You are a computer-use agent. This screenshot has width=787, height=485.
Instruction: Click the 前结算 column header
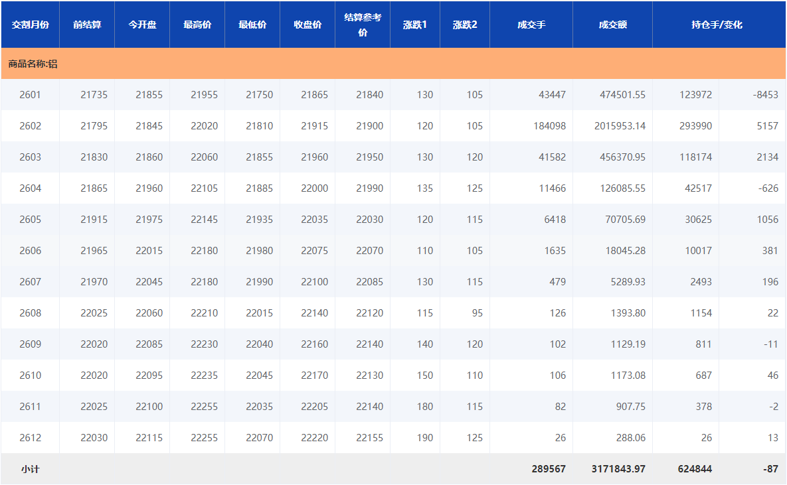(87, 25)
